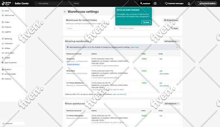
Task: Open Customer messages
Action: (174, 3)
